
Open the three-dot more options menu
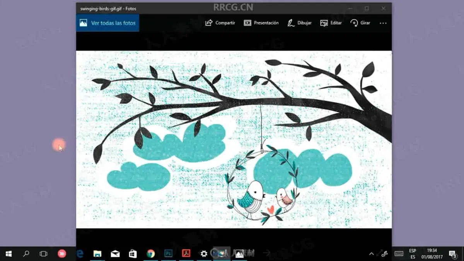pyautogui.click(x=383, y=23)
